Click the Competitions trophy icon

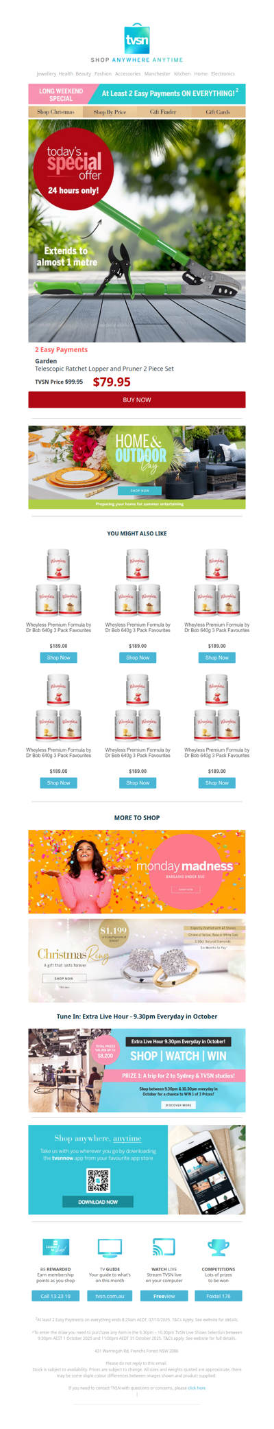[x=219, y=1247]
